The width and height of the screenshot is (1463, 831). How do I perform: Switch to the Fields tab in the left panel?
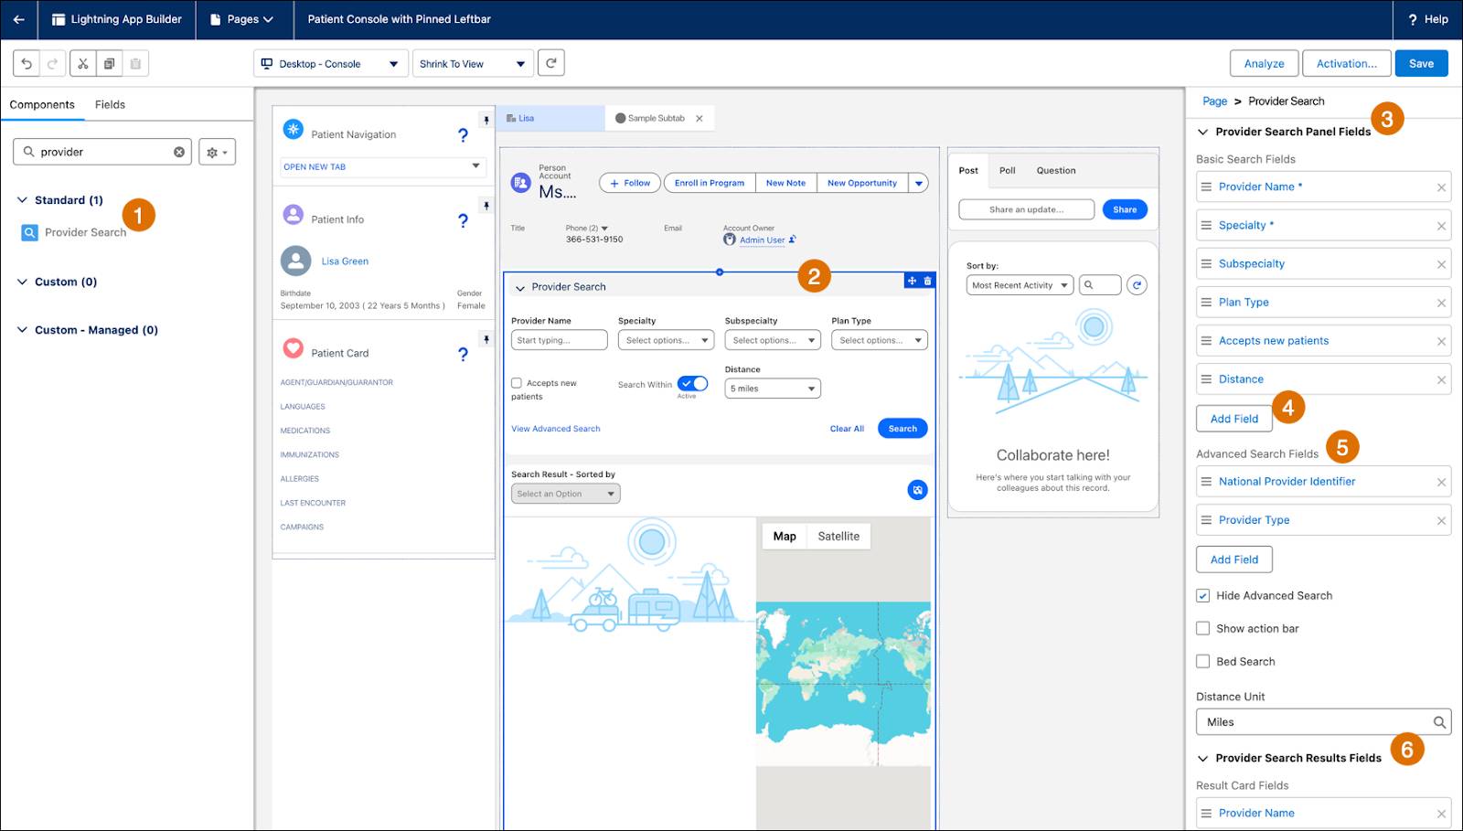pos(110,104)
